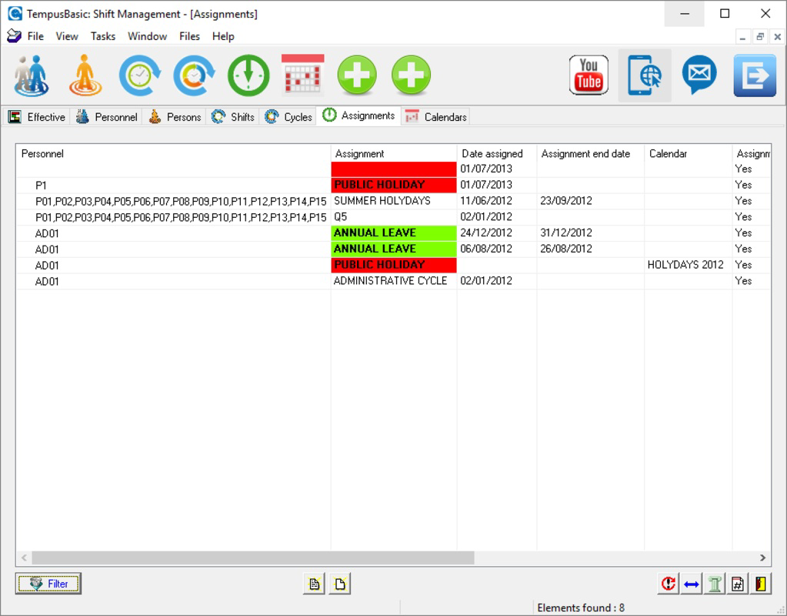Click the new blank document icon
The width and height of the screenshot is (787, 616).
[x=340, y=584]
